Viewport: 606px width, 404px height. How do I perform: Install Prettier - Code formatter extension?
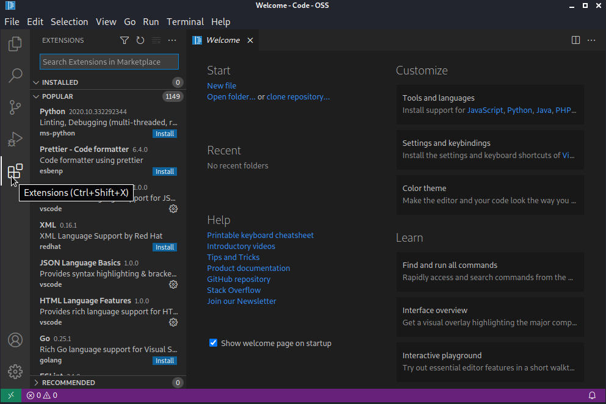(x=165, y=171)
